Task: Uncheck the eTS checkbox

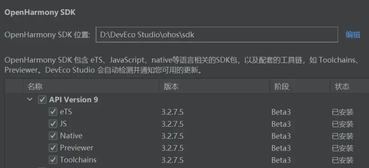Action: pyautogui.click(x=53, y=112)
